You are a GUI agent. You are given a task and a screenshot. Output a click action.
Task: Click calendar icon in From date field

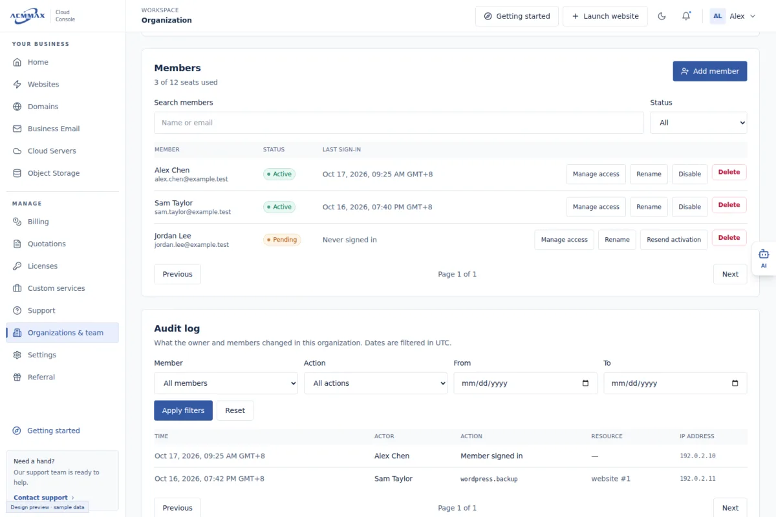586,383
